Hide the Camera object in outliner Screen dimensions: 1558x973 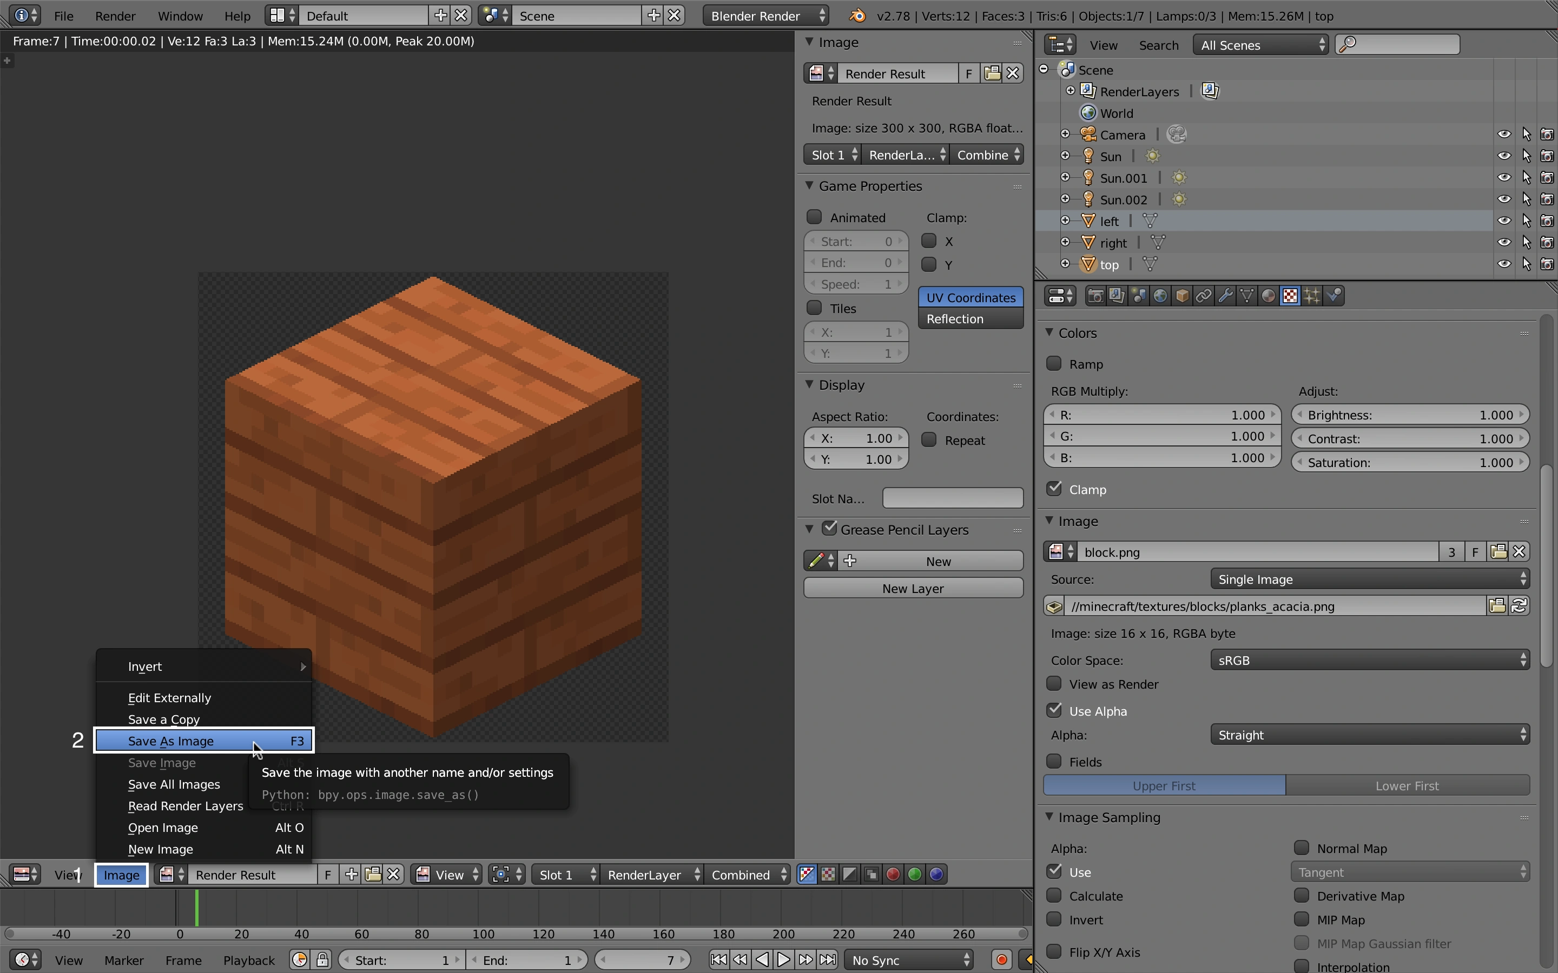point(1504,135)
